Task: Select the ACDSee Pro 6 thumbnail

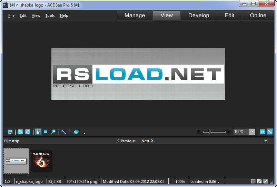Action: pyautogui.click(x=42, y=161)
